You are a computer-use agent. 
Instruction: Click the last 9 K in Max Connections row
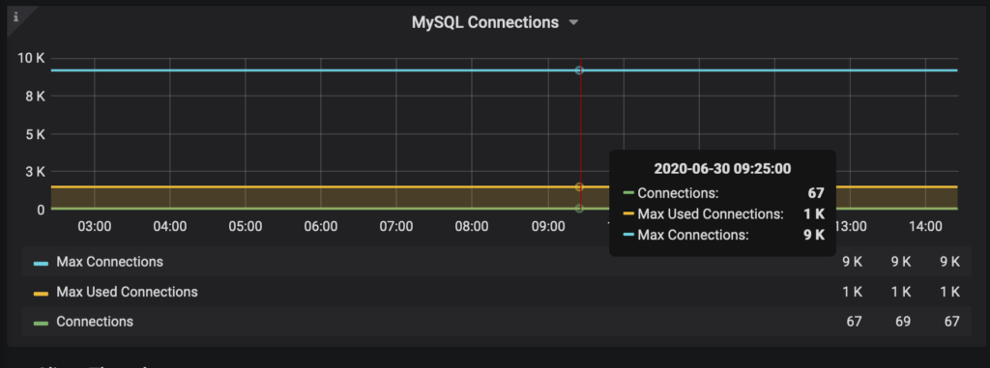pyautogui.click(x=949, y=262)
